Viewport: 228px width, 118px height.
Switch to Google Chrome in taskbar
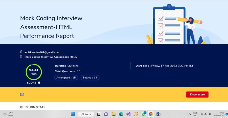[151, 114]
